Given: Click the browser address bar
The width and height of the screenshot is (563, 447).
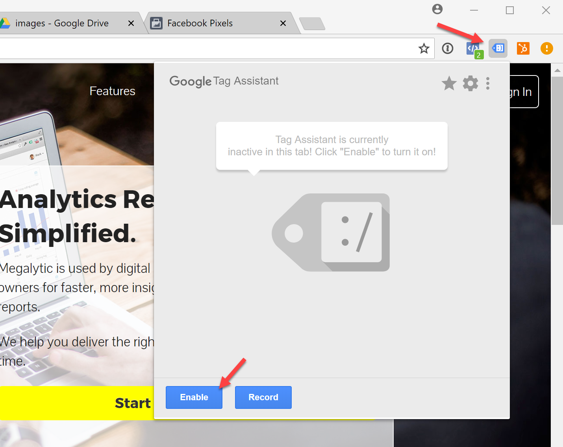Looking at the screenshot, I should 197,48.
